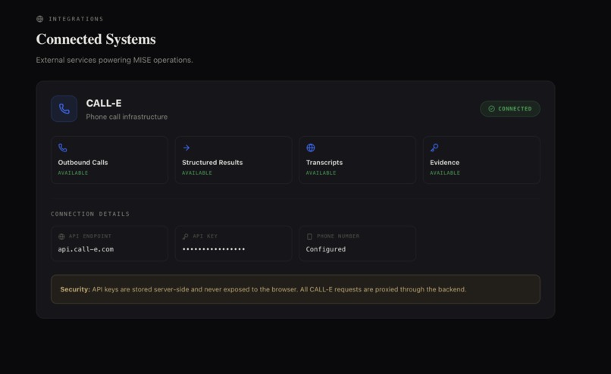Image resolution: width=611 pixels, height=374 pixels.
Task: Click 'Phone call infrastructure' subtitle
Action: [127, 117]
